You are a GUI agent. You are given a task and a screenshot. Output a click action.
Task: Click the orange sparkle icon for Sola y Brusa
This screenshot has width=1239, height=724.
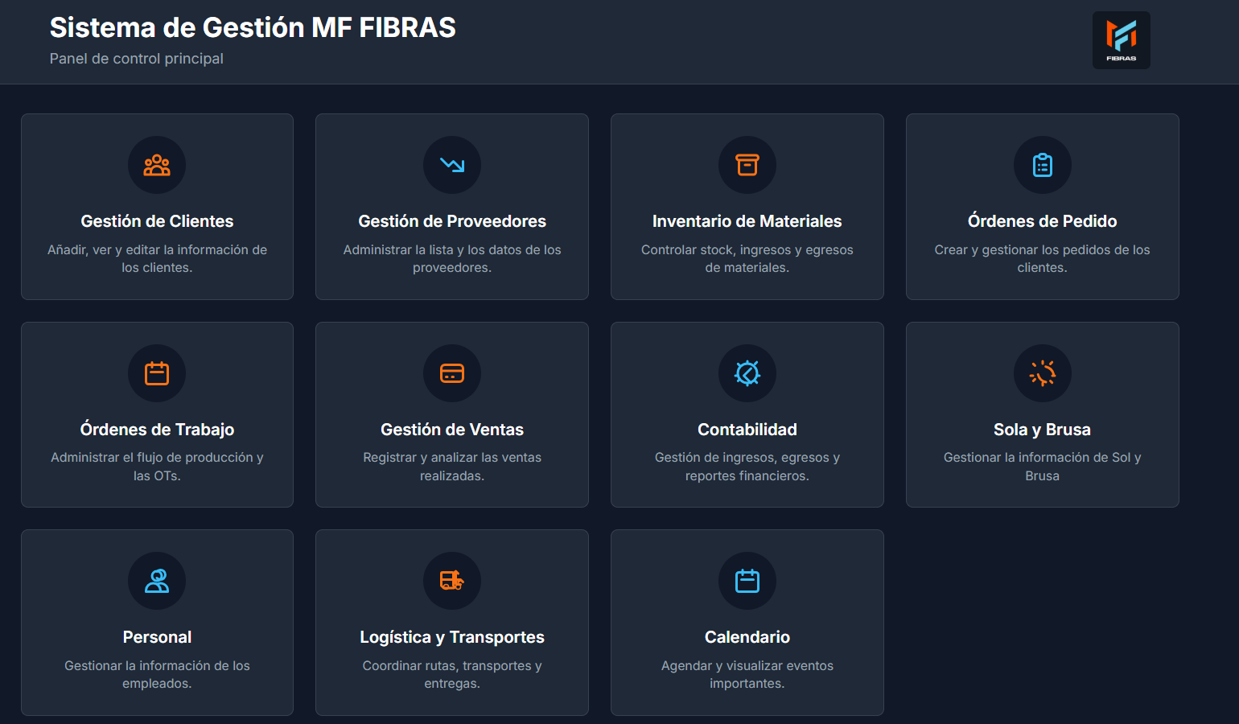[1043, 373]
